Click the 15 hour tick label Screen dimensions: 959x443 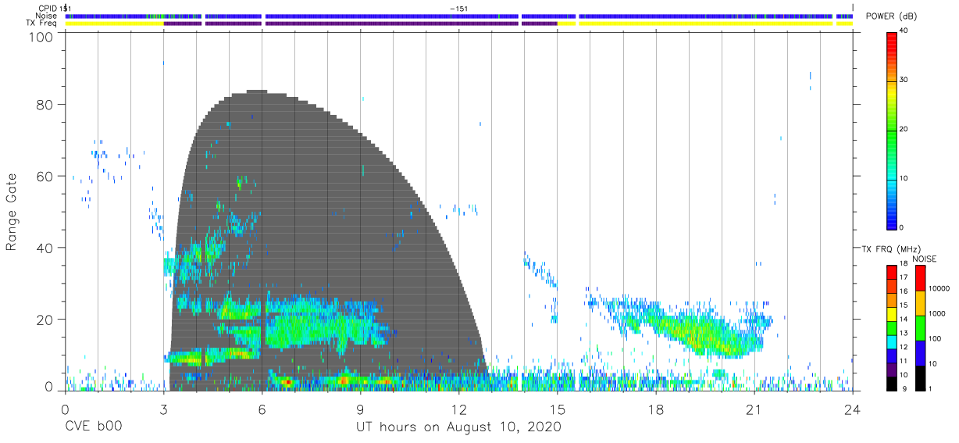(x=557, y=409)
